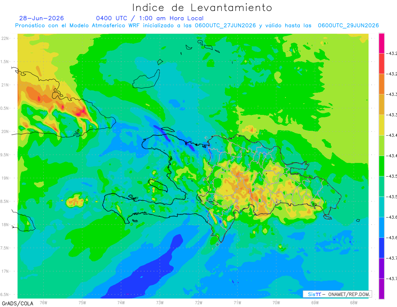The image size is (397, 307).
Task: Select the dark blue segment of the color scale
Action: [381, 248]
